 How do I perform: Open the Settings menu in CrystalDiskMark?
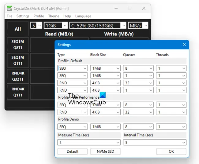pos(23,16)
